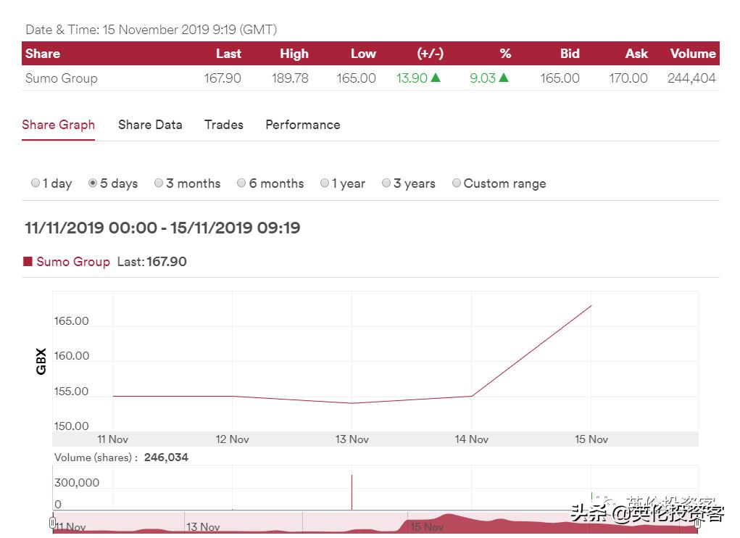Click the Sumo Group chart legend label
Viewport: 740px width, 538px height.
pyautogui.click(x=73, y=262)
